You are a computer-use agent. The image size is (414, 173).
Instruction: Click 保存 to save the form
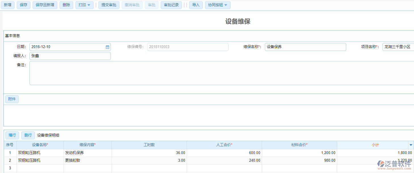[x=23, y=5]
